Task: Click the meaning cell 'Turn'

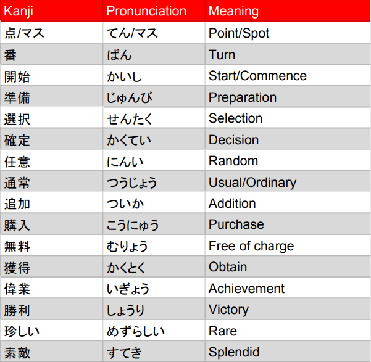Action: (x=222, y=55)
